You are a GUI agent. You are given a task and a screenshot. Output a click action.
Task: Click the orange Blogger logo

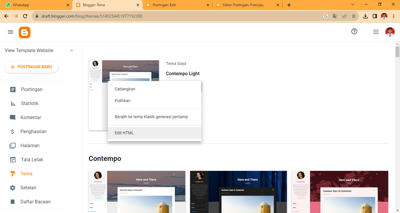(x=25, y=32)
